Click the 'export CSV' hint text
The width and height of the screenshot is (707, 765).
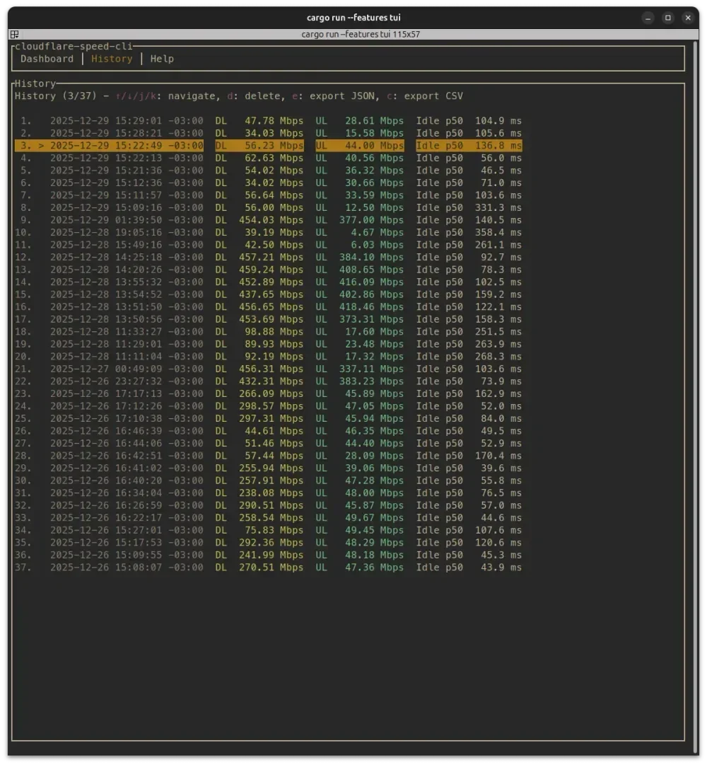(x=433, y=96)
